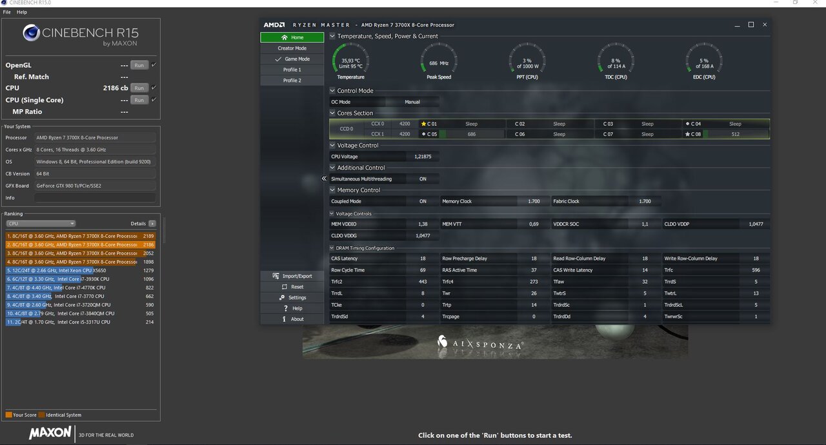Select the Intel Core i5-3317U ranking row
The width and height of the screenshot is (826, 445).
tap(81, 322)
